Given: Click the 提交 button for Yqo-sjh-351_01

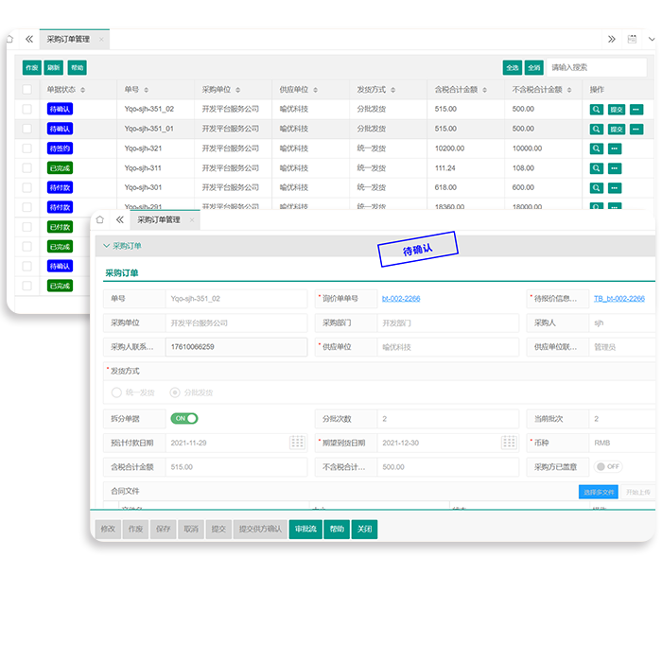Looking at the screenshot, I should pyautogui.click(x=617, y=129).
